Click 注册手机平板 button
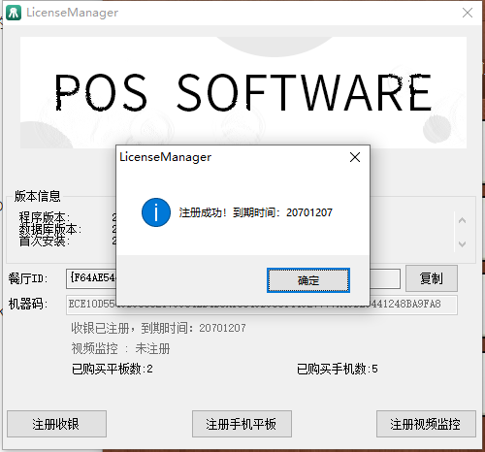 coord(242,424)
